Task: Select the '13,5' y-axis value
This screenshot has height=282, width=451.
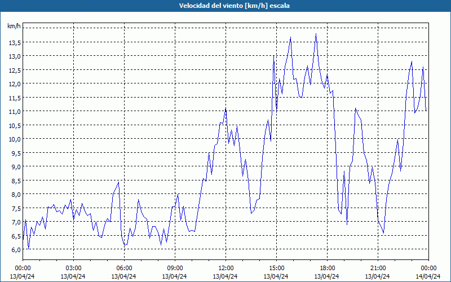Action: [15, 43]
